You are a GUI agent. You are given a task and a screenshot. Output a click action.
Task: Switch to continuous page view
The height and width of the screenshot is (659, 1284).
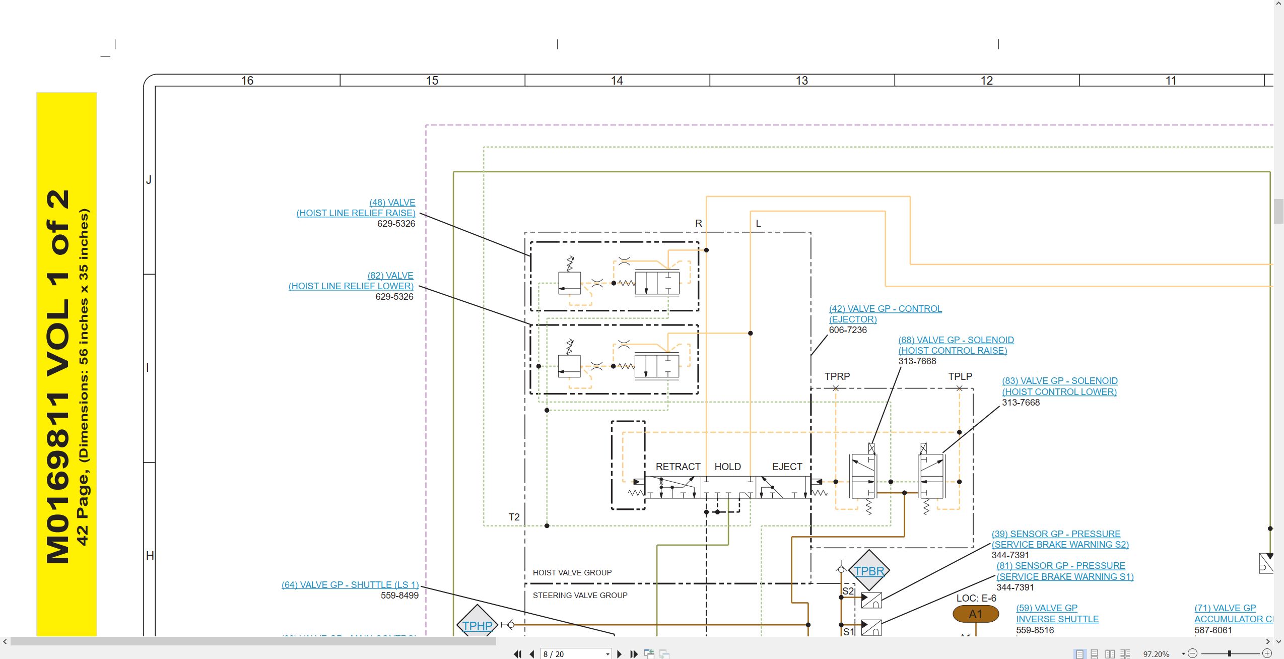tap(1094, 654)
